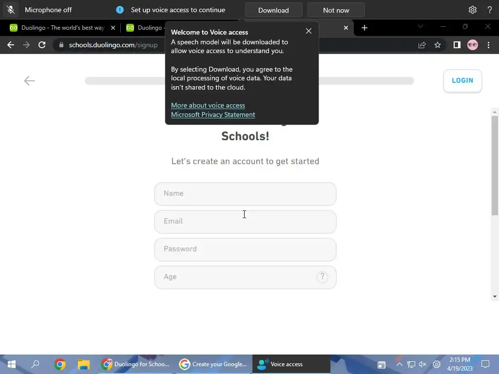Viewport: 499px width, 374px height.
Task: Click Age field help question mark
Action: tap(322, 277)
